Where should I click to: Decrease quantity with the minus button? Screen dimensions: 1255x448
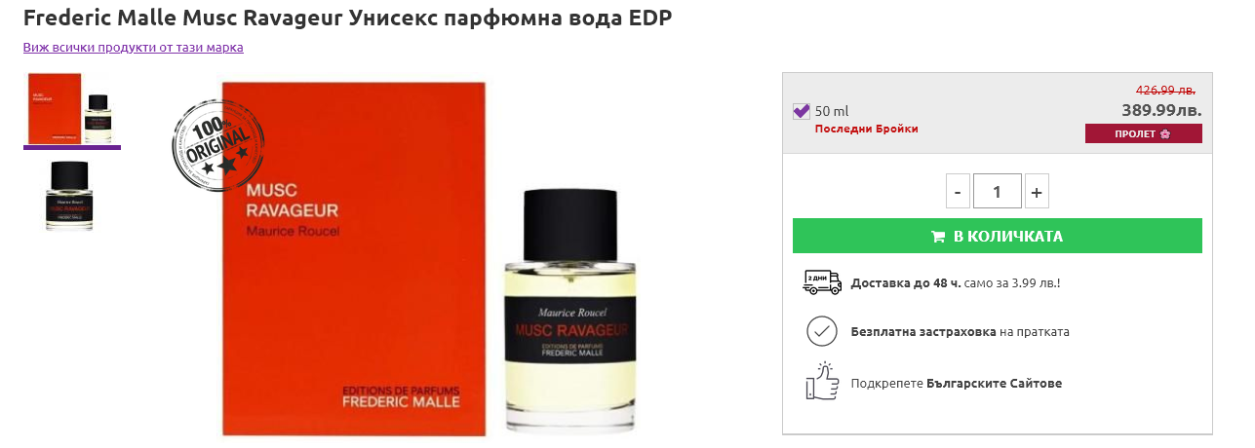958,192
